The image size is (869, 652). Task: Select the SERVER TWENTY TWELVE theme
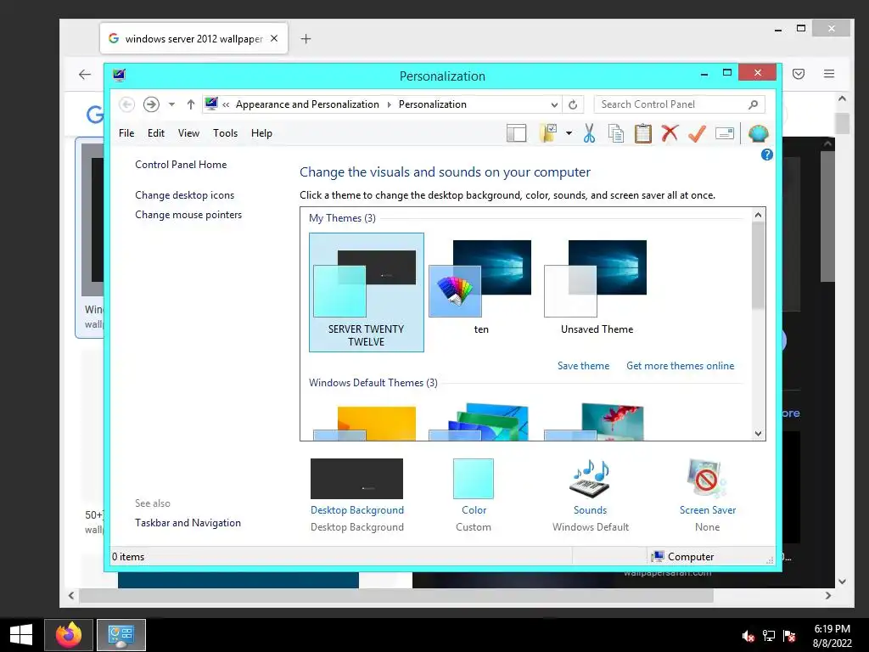[x=367, y=292]
